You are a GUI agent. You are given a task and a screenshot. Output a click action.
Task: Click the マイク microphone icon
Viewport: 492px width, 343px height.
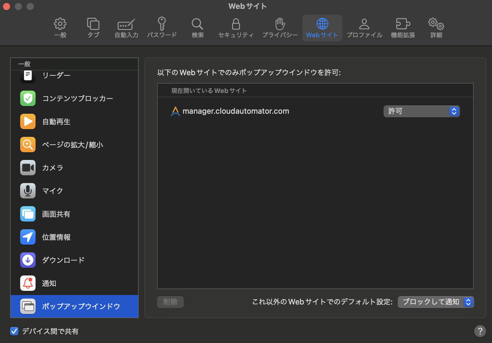[x=28, y=191]
